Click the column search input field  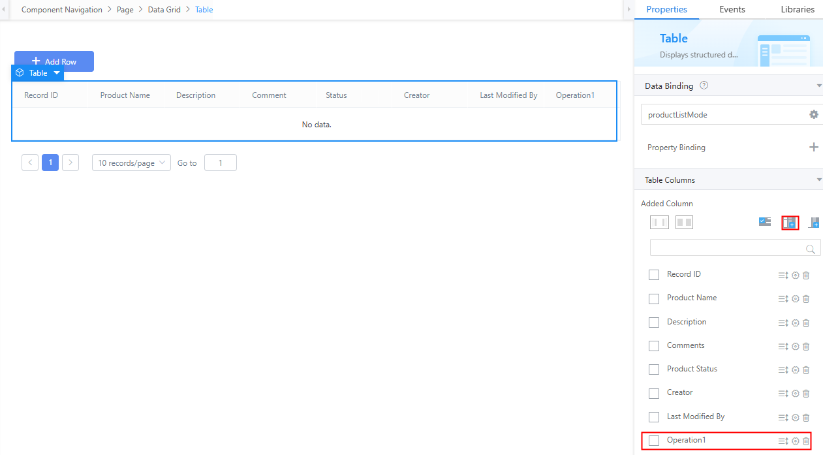point(736,247)
